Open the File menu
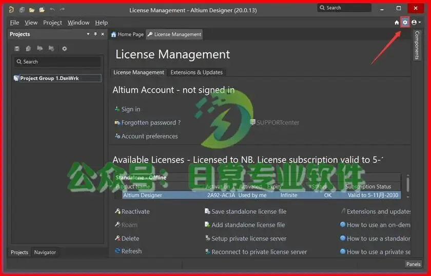 pos(14,23)
